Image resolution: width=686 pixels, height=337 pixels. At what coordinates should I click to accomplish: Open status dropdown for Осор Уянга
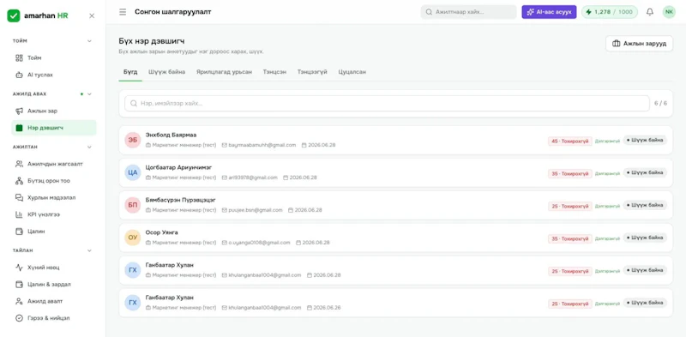(x=645, y=238)
